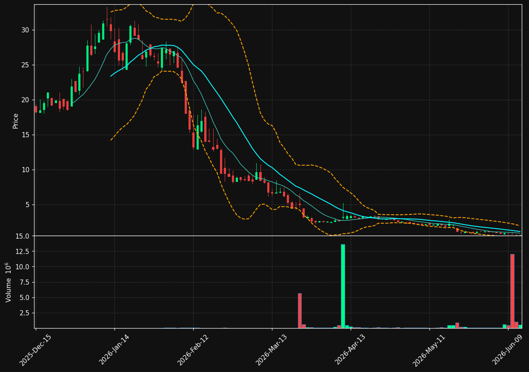This screenshot has height=372, width=529.
Task: Click the tallest green volume bar
Action: (343, 286)
